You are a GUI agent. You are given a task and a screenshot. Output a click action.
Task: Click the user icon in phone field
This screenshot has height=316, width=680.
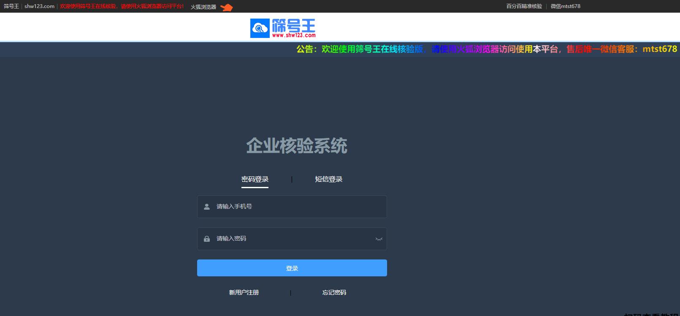(x=207, y=207)
